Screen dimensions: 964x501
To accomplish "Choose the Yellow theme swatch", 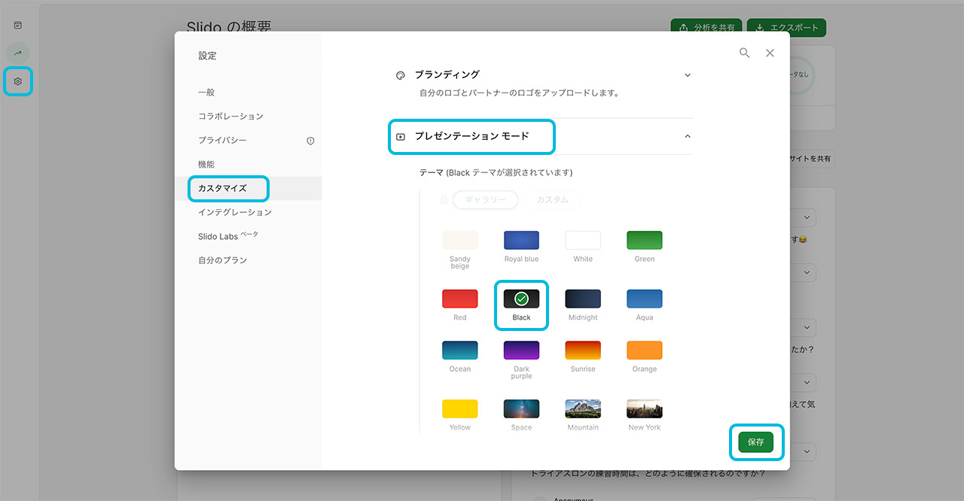I will pos(460,409).
